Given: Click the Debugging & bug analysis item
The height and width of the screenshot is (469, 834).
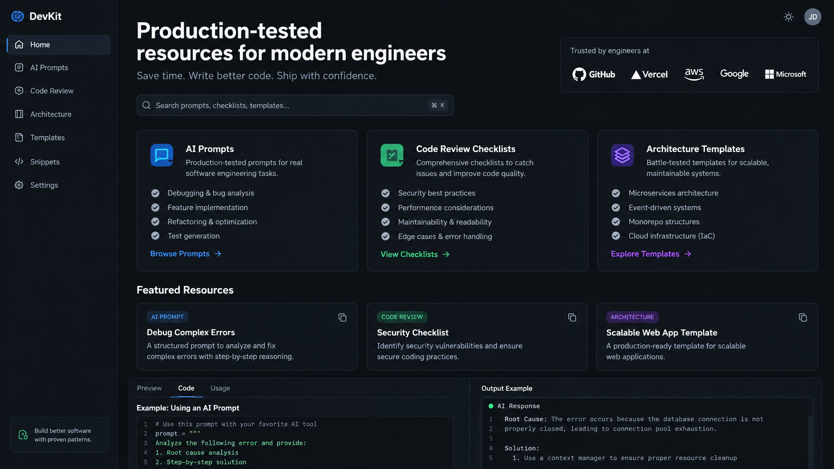Looking at the screenshot, I should (211, 193).
